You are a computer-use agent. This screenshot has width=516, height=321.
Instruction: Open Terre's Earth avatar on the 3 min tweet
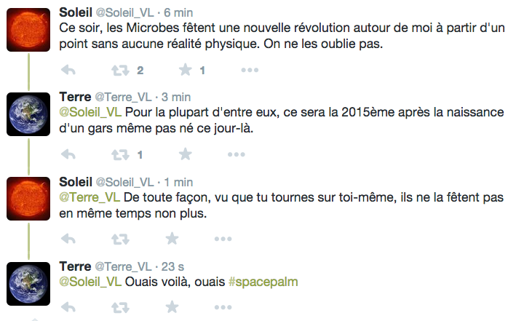click(28, 114)
